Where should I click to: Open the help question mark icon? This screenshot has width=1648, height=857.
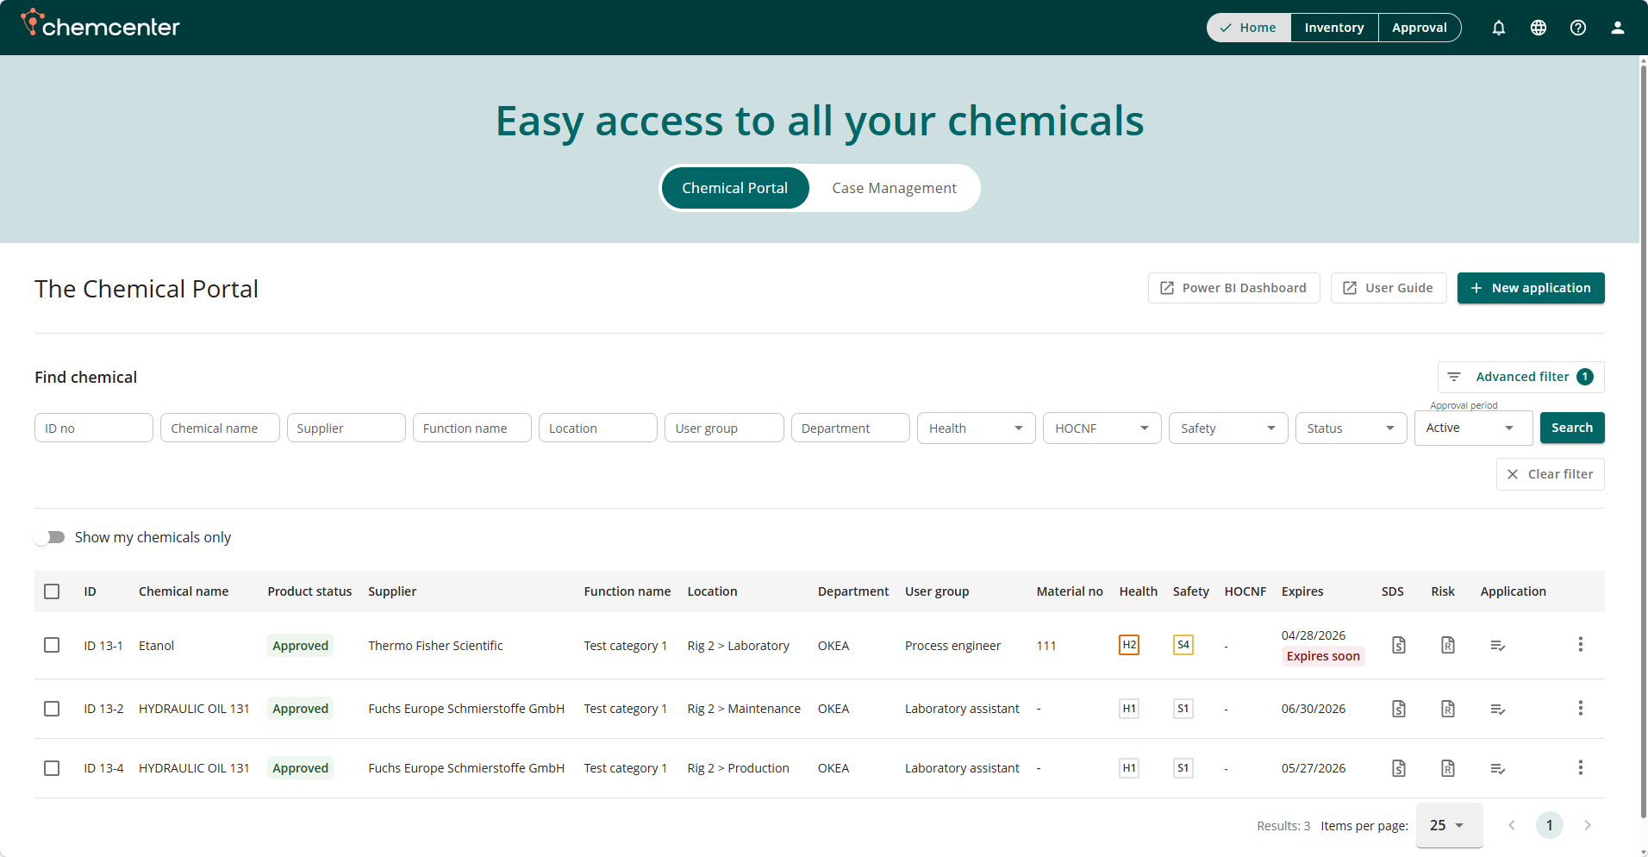[1578, 28]
